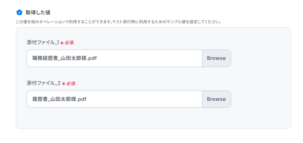Select the 履歴書_山田太郎様.pdf file field

[115, 99]
